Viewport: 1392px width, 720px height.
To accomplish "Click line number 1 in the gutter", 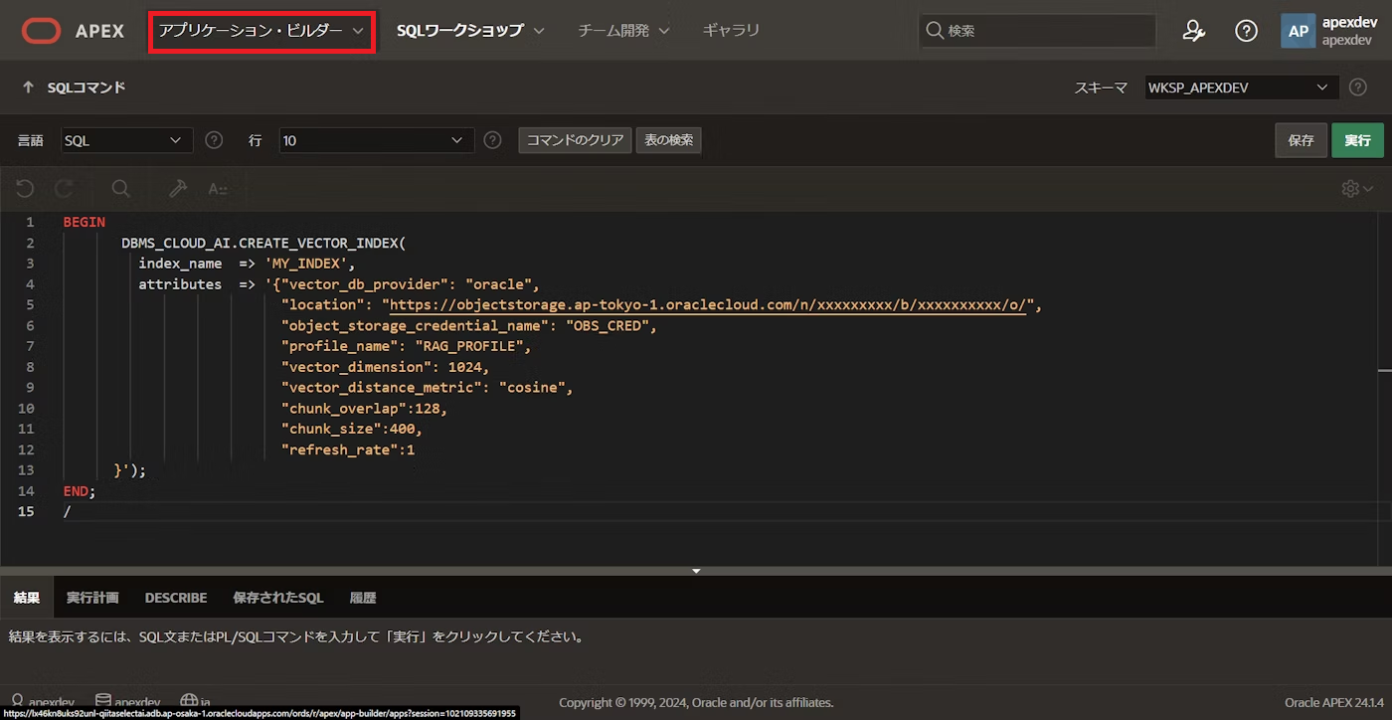I will [31, 222].
